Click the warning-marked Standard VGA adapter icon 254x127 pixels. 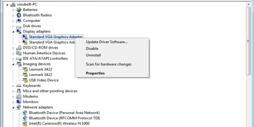pos(25,42)
